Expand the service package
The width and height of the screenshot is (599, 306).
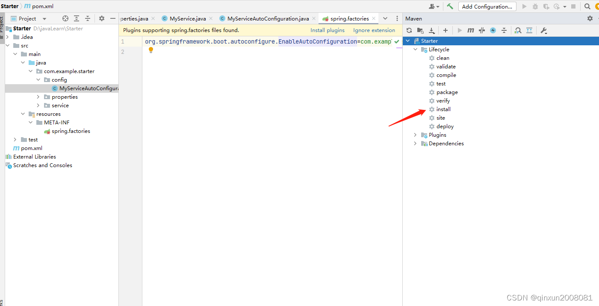pyautogui.click(x=38, y=106)
